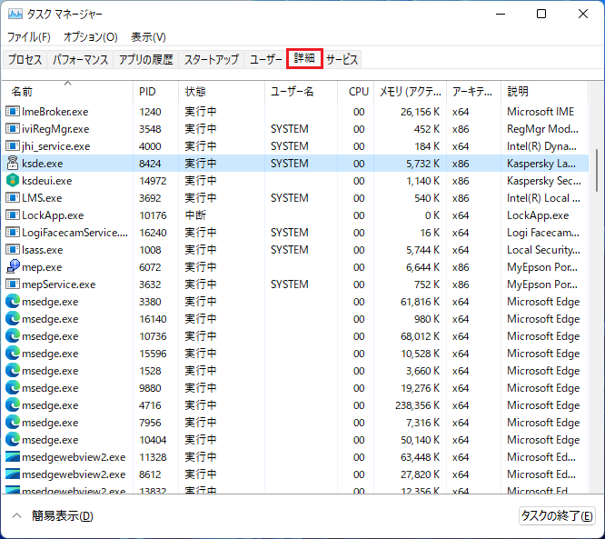Sort by the 状態 column header

[x=222, y=92]
